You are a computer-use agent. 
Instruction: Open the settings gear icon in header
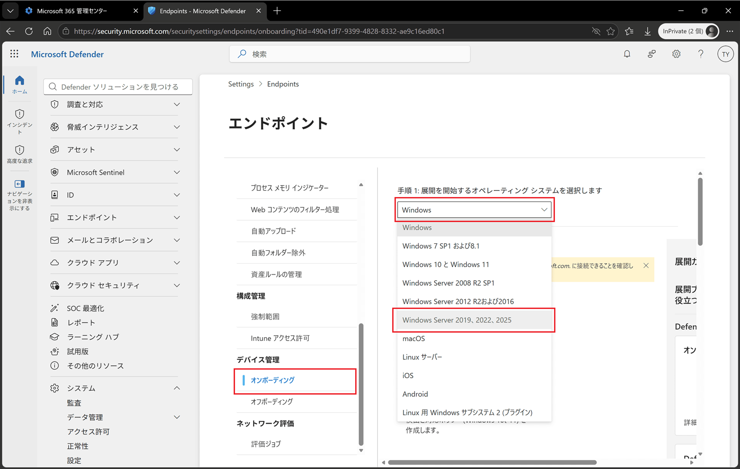[676, 54]
